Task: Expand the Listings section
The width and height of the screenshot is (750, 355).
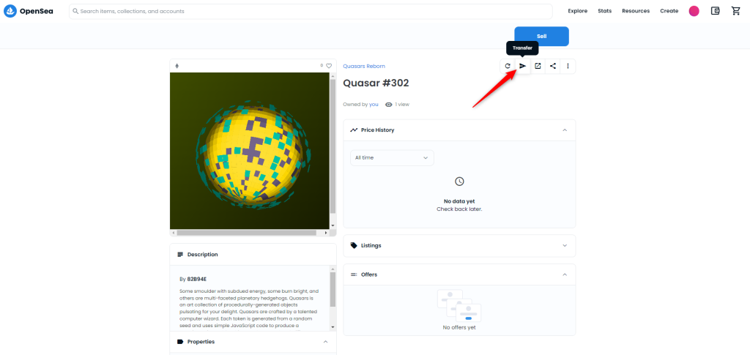Action: pos(565,246)
